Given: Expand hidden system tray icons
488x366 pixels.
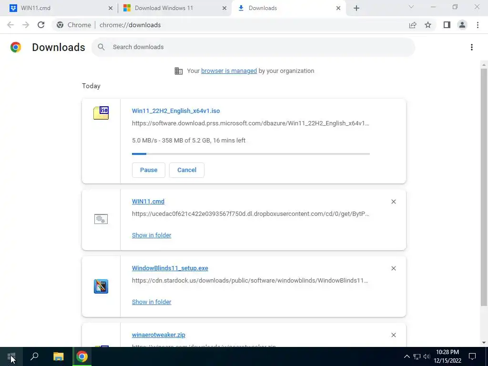Looking at the screenshot, I should 407,356.
